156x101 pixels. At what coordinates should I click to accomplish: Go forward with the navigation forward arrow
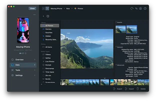(47, 8)
